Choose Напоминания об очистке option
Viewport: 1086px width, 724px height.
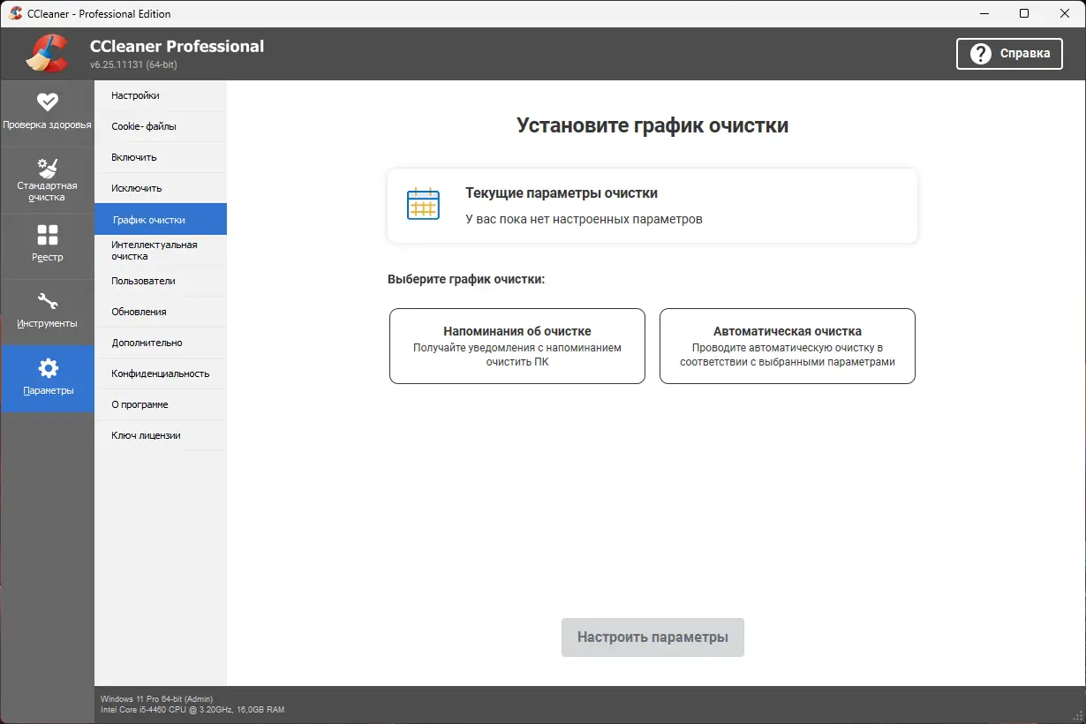(517, 346)
